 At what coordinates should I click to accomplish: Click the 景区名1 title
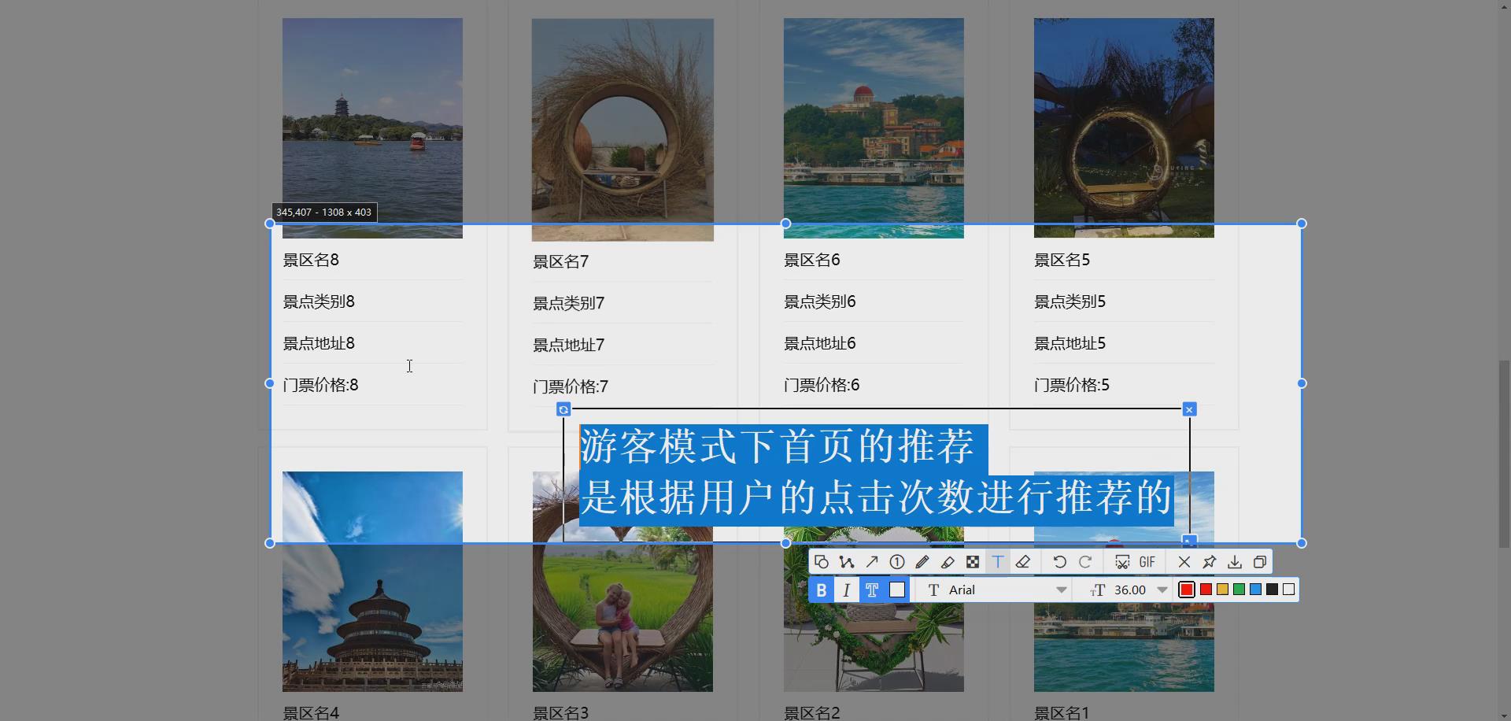coord(1062,713)
